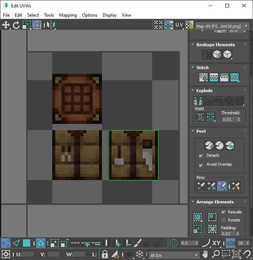Viewport: 253px width, 260px height.
Task: Collapse the Arrange Elements rollout
Action: point(193,202)
